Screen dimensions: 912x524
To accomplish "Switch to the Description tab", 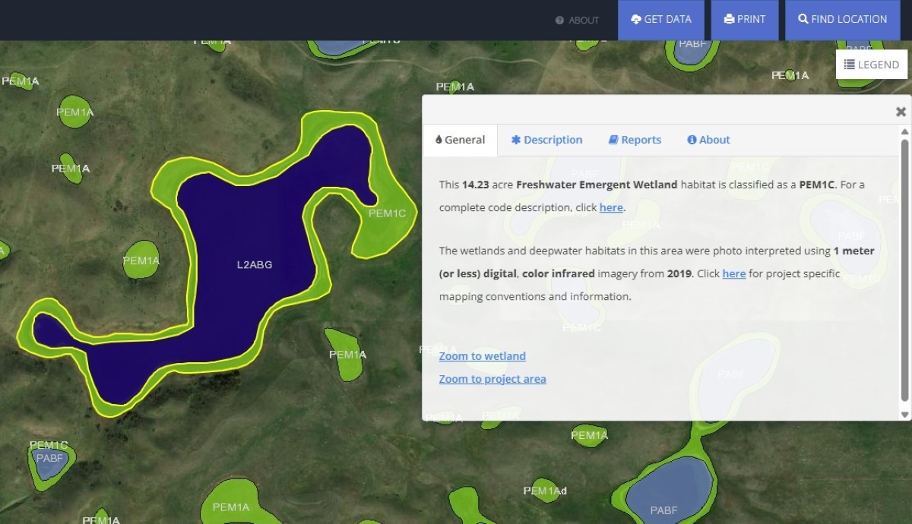I will click(x=546, y=140).
